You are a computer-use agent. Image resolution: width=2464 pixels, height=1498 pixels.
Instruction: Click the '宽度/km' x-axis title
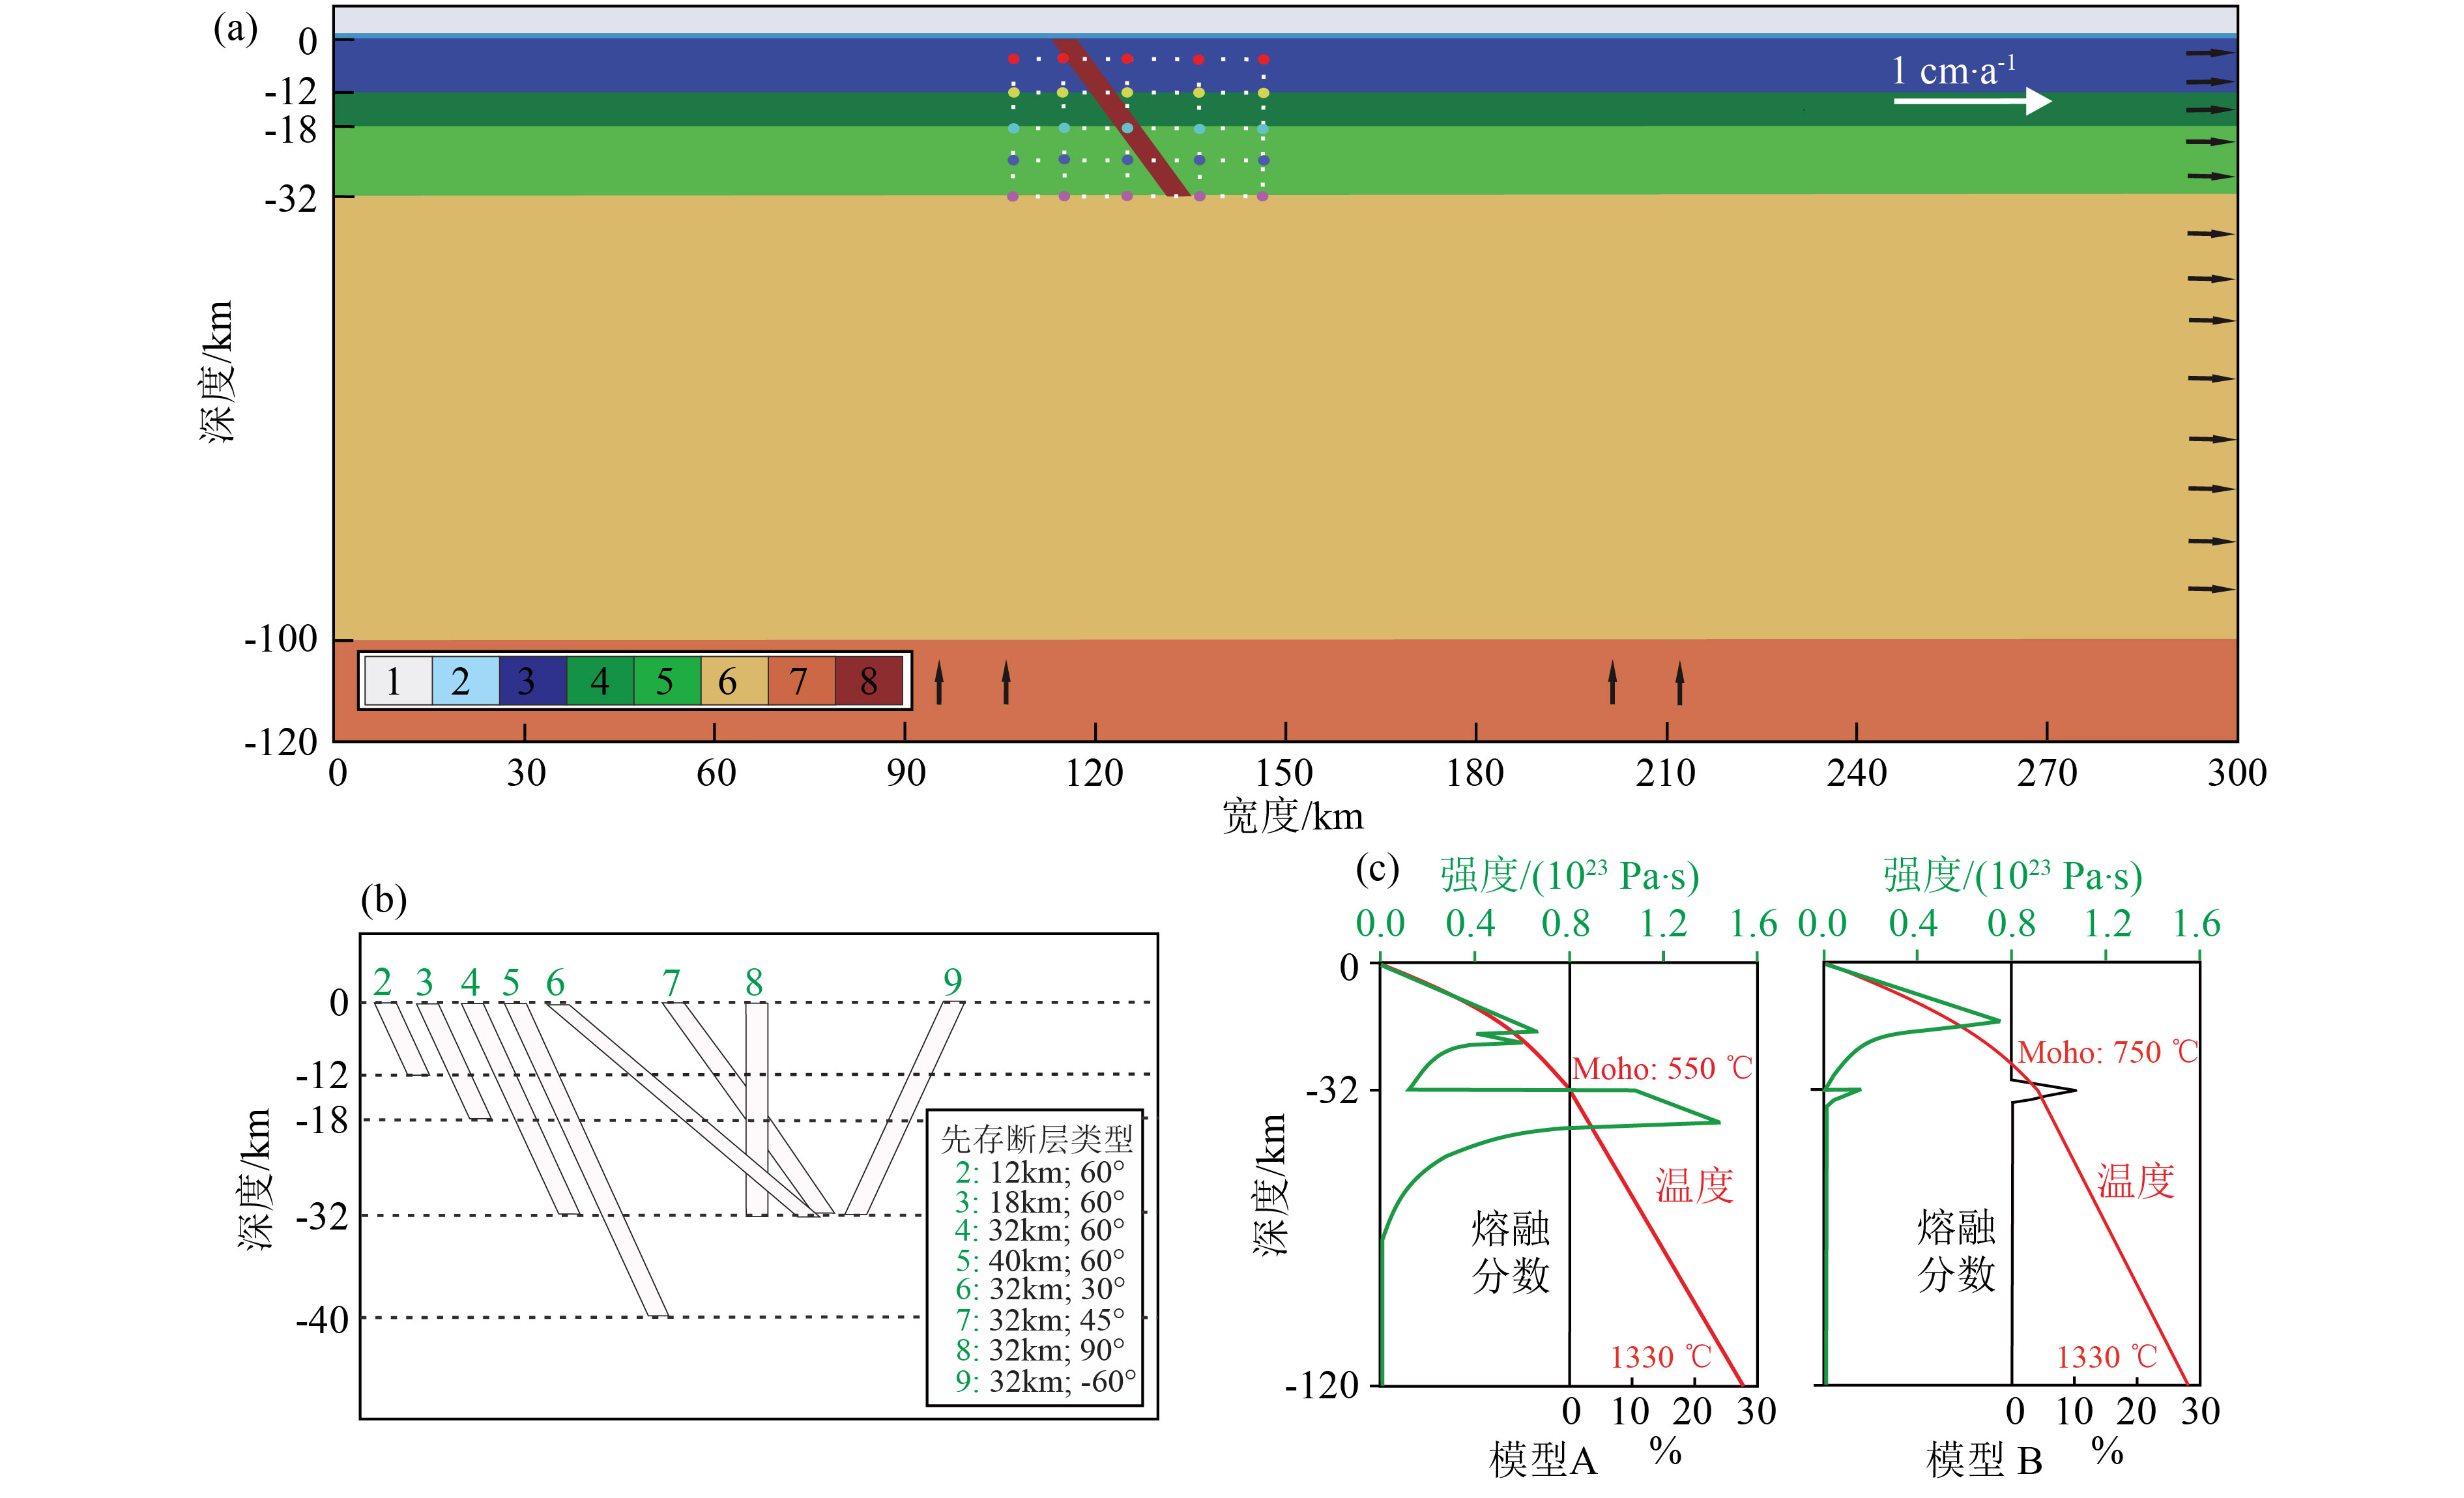pos(1292,817)
